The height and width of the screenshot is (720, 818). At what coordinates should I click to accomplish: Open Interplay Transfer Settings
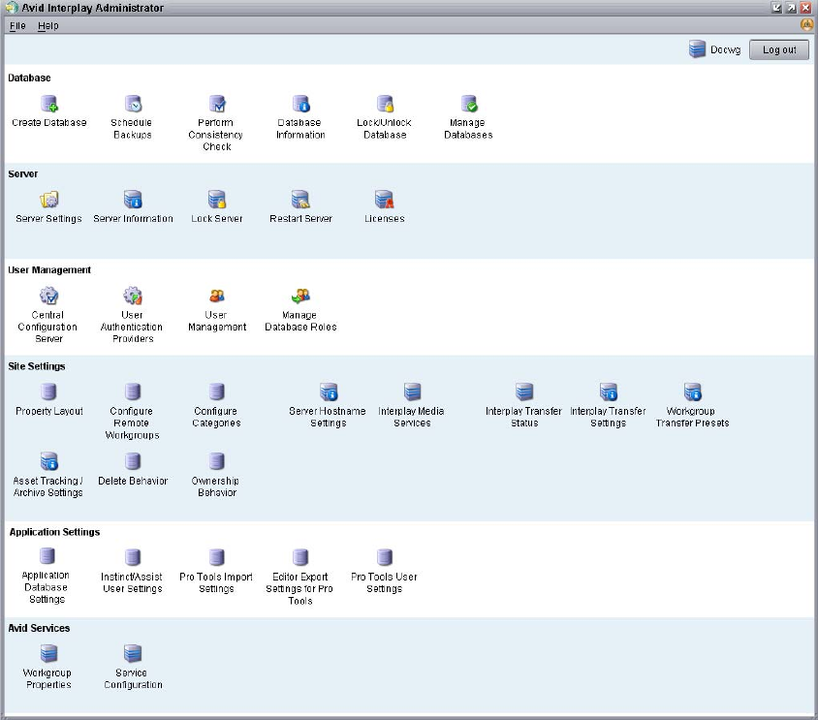(609, 391)
